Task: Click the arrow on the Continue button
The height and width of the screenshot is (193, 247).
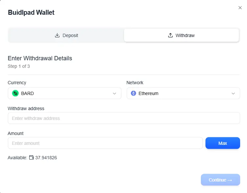Action: pyautogui.click(x=230, y=180)
